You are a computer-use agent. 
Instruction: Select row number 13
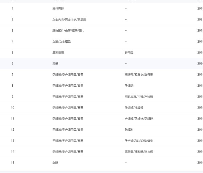13,141
